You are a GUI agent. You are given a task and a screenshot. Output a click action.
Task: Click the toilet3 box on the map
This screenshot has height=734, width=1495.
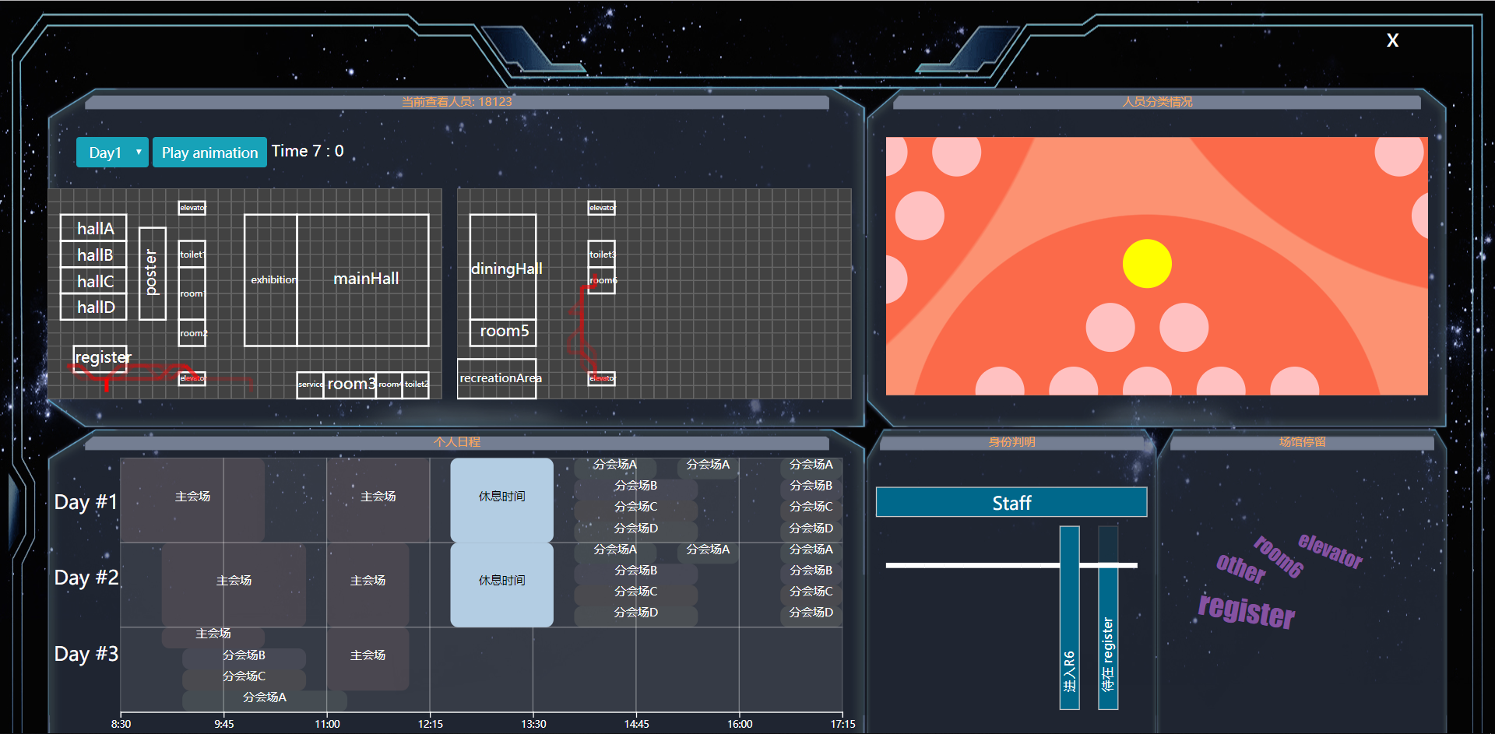point(601,255)
